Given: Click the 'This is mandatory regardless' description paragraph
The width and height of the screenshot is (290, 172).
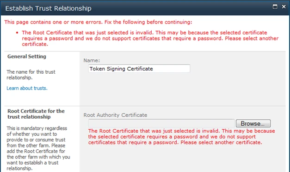Looking at the screenshot, I should tap(38, 148).
